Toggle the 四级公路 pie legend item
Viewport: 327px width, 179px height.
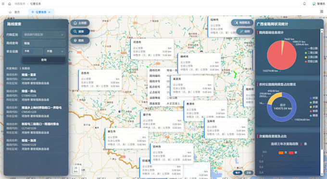pyautogui.click(x=311, y=61)
